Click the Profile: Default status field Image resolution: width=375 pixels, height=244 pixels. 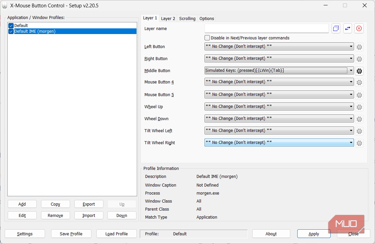pos(194,234)
